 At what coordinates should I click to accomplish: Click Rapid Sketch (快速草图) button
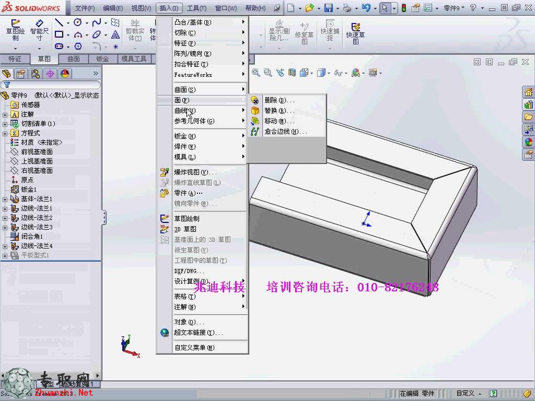point(355,33)
